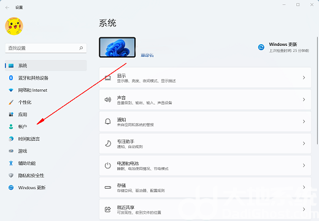Expand the 通知 row chevron
Viewport: 319px width, 221px height.
[x=304, y=121]
